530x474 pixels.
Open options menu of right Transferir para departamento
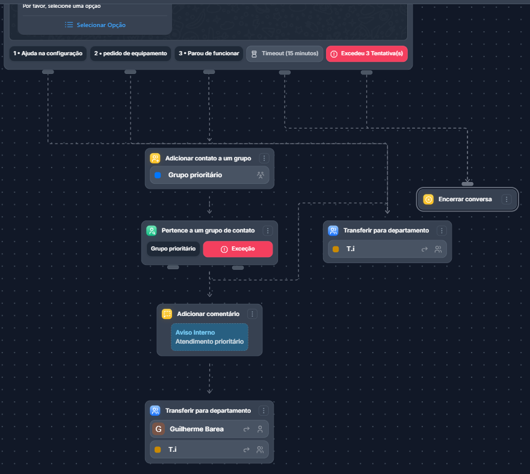442,231
